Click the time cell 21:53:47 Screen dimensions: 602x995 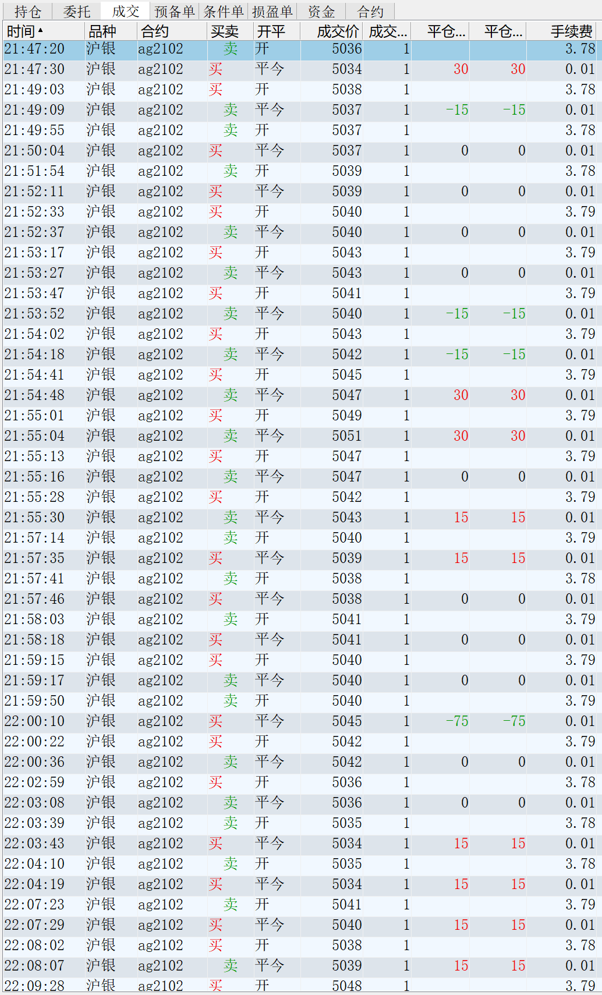click(x=34, y=293)
